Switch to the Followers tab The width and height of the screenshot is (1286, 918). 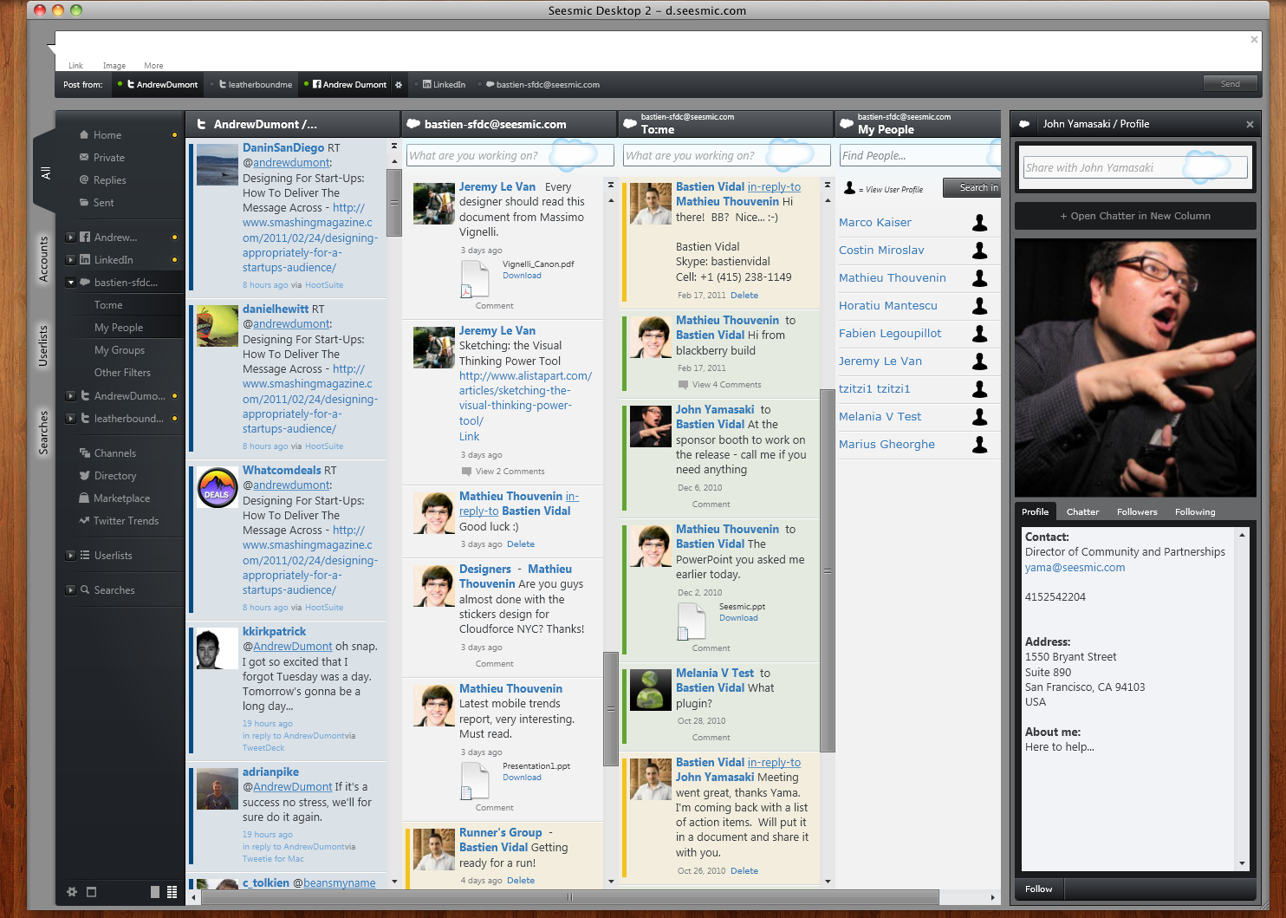1137,511
